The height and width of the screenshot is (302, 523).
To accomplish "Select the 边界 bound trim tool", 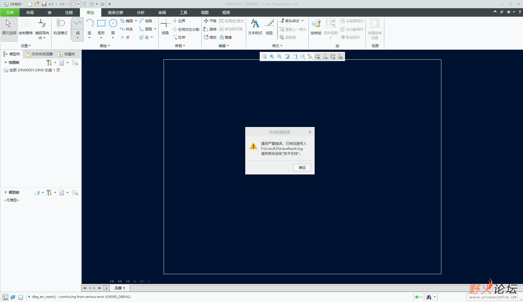I will pos(179,21).
